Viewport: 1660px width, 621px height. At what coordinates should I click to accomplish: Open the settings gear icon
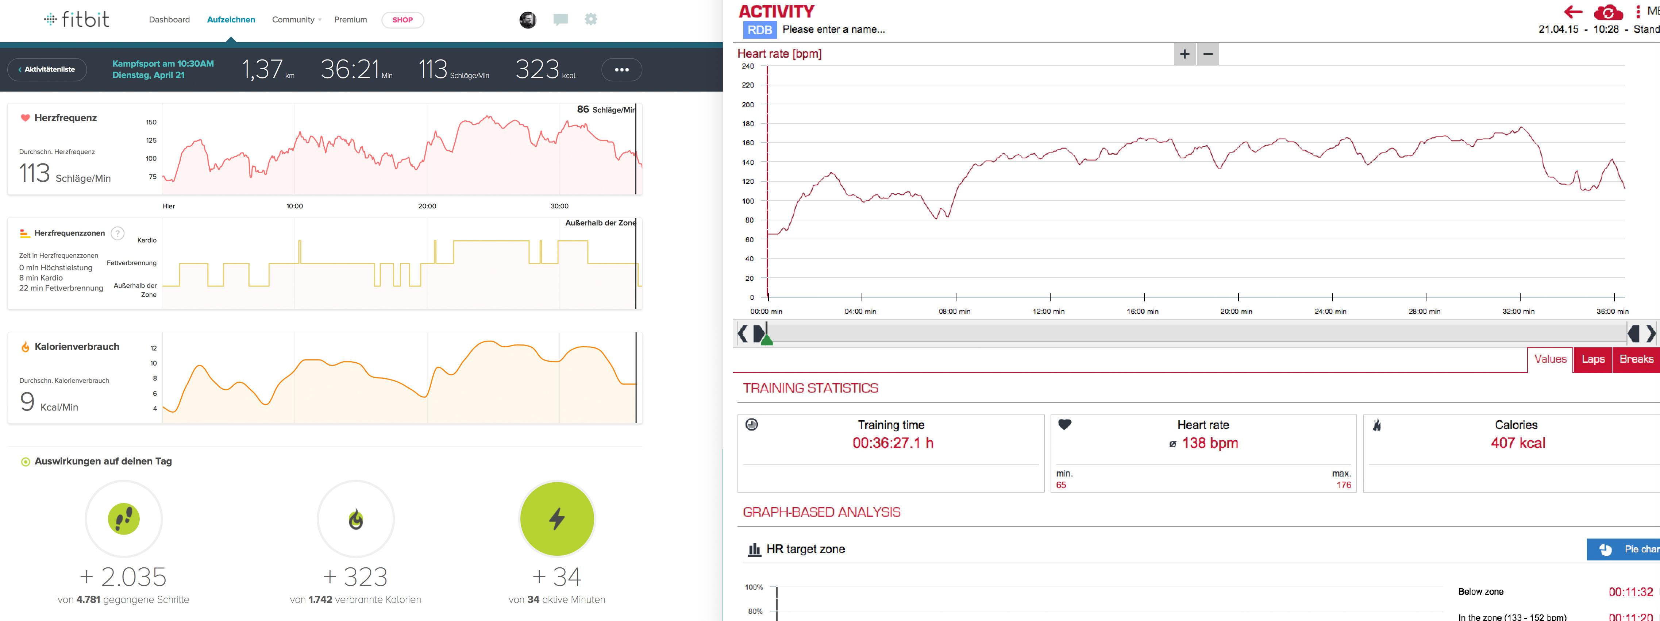tap(590, 19)
